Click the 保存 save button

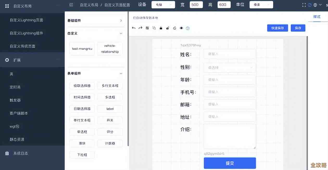298,28
